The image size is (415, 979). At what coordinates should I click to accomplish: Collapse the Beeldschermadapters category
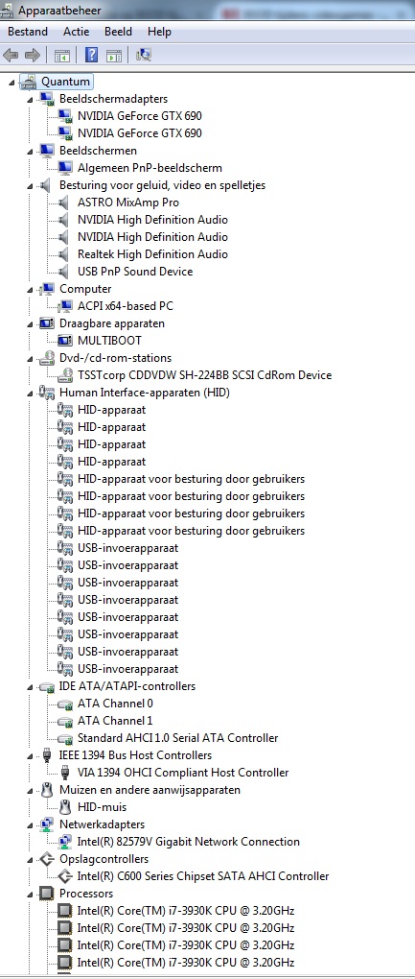point(30,99)
